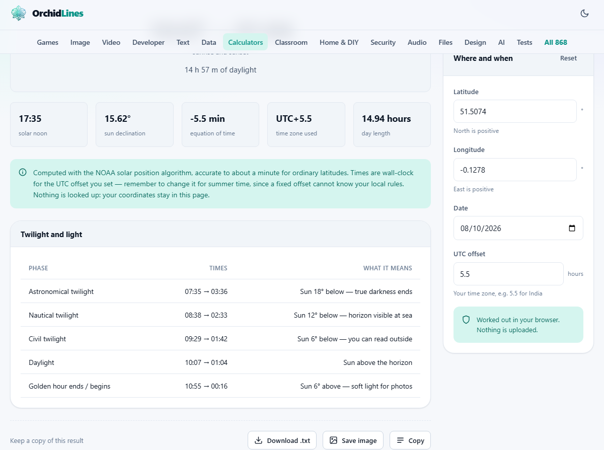This screenshot has height=450, width=604.
Task: Click the picture icon on Save image
Action: [333, 440]
